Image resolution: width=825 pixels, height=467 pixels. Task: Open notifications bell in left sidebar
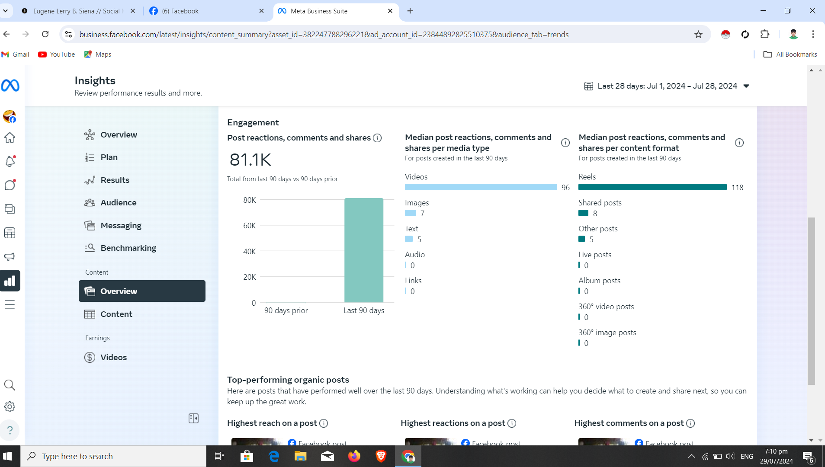click(x=10, y=161)
